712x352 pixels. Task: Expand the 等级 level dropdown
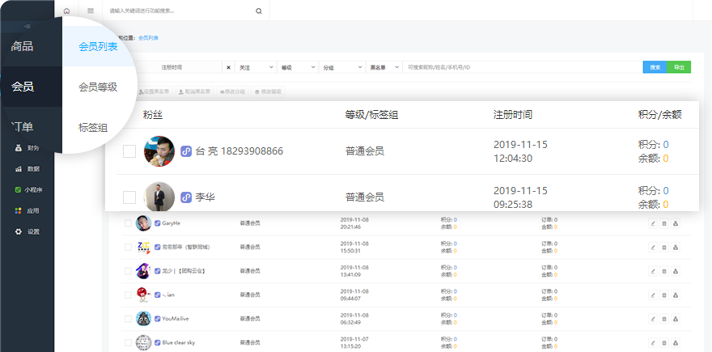[x=297, y=67]
